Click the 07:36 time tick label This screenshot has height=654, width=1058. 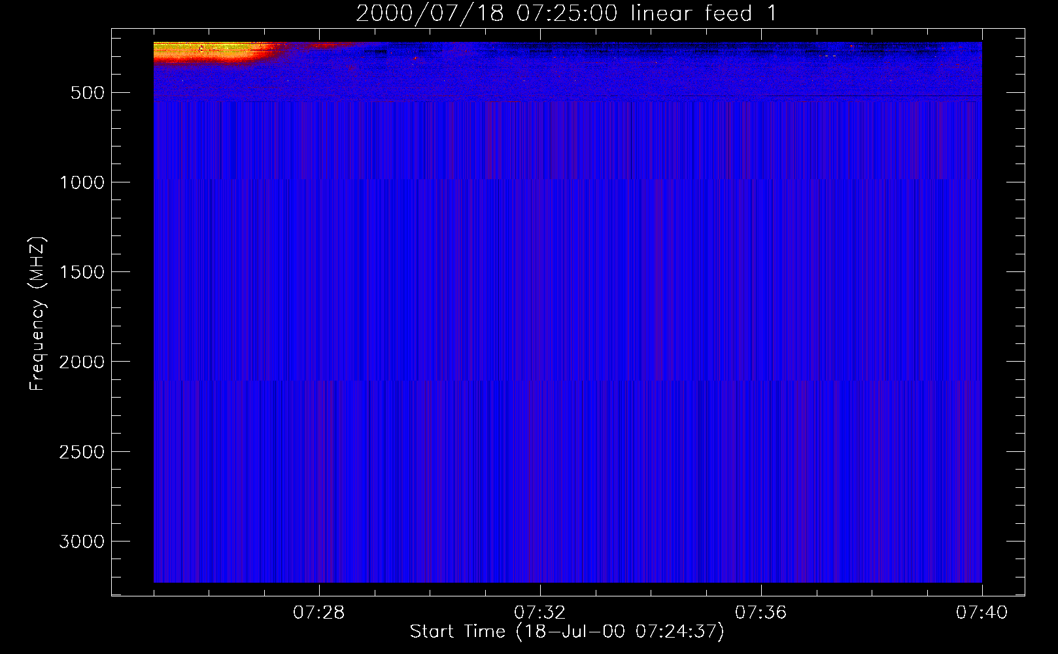point(761,613)
